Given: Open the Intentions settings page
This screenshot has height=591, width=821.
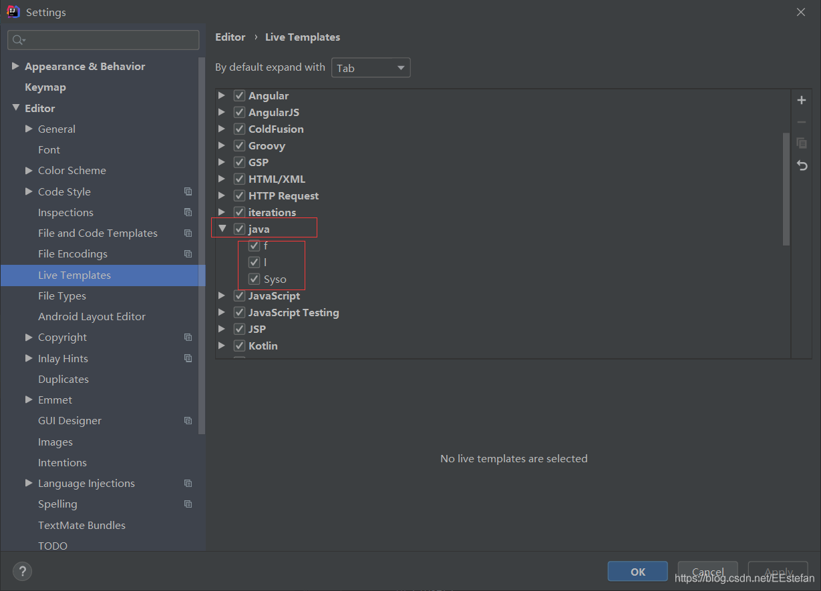Looking at the screenshot, I should point(62,462).
